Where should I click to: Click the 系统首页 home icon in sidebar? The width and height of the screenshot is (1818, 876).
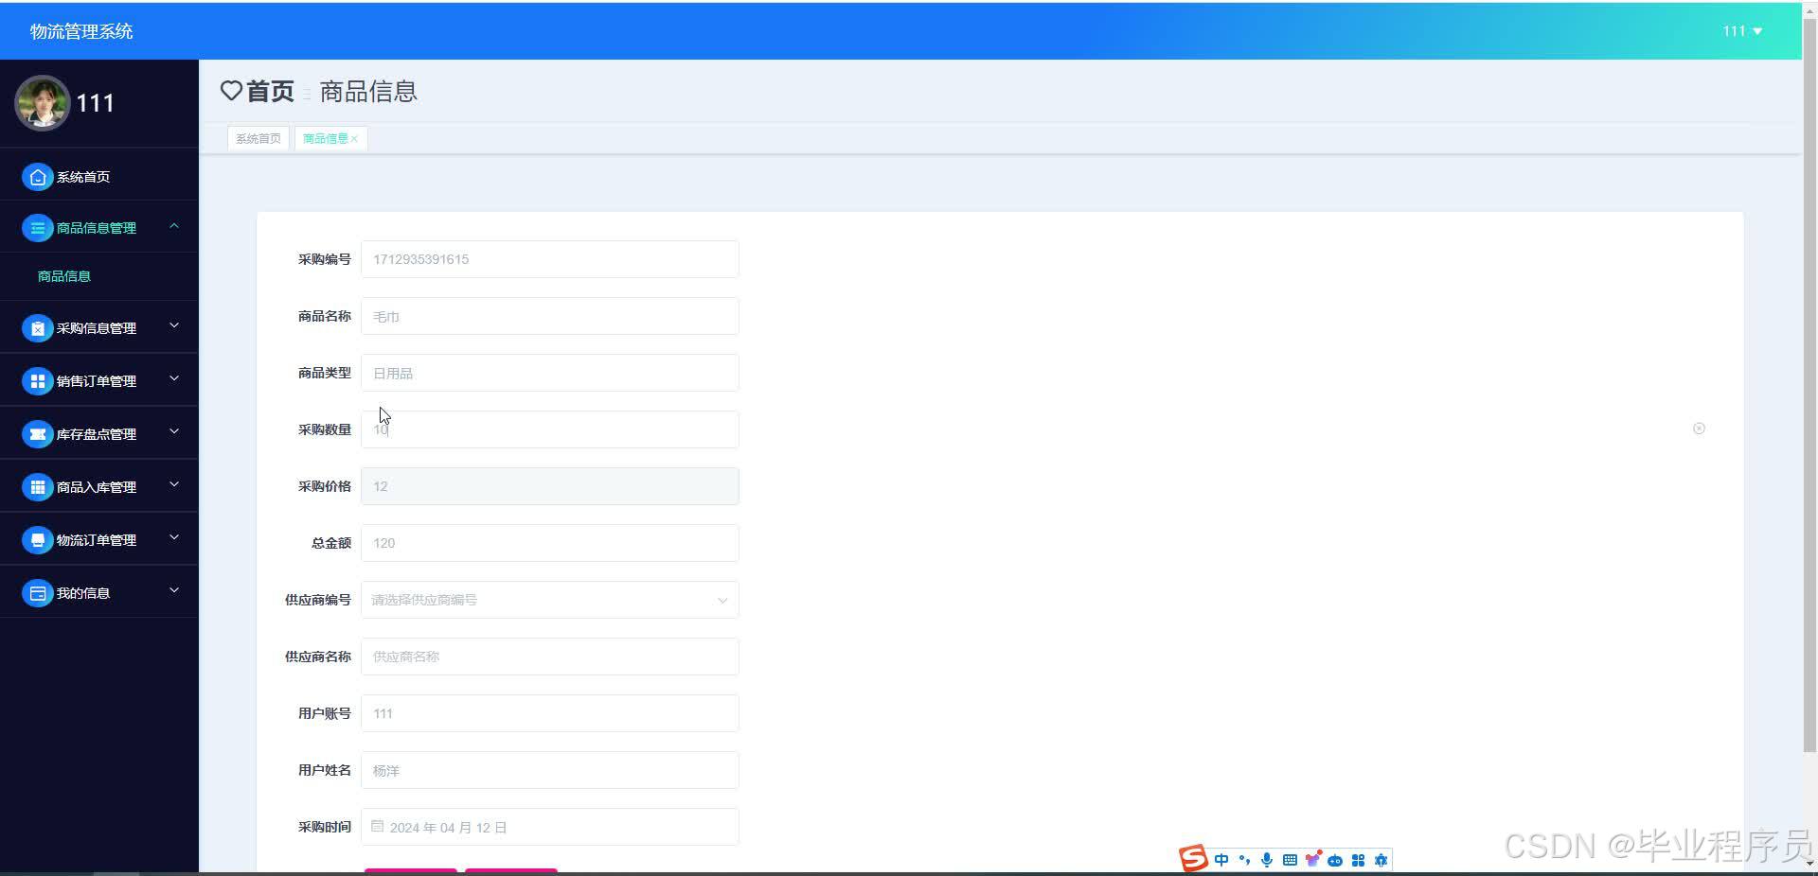37,177
